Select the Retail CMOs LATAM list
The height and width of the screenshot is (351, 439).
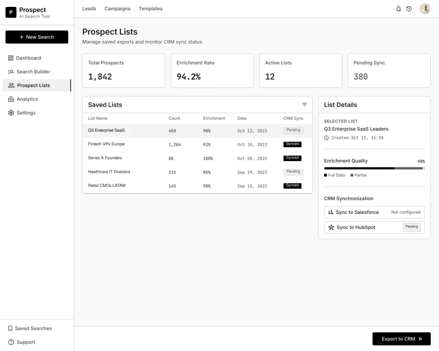(197, 186)
